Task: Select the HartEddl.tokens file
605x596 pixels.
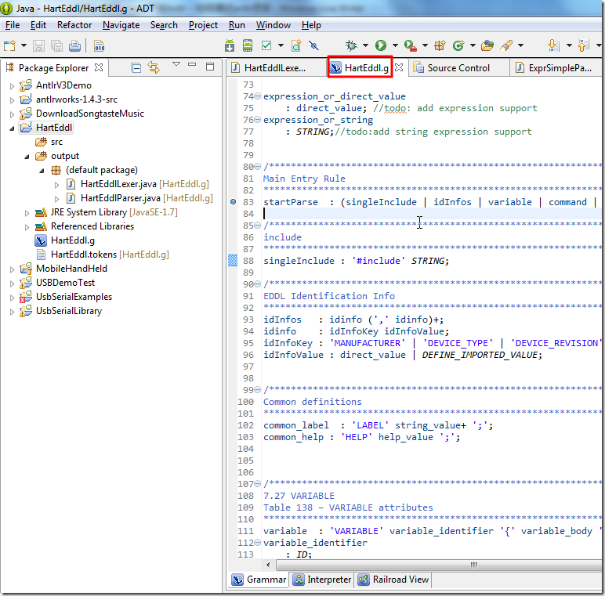Action: 84,255
